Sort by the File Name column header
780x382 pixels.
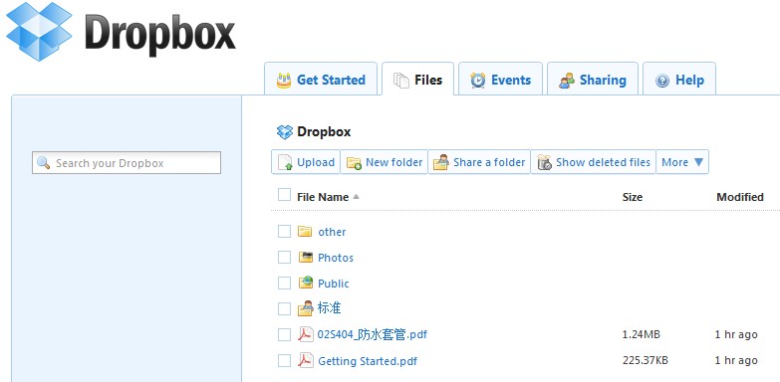click(323, 197)
